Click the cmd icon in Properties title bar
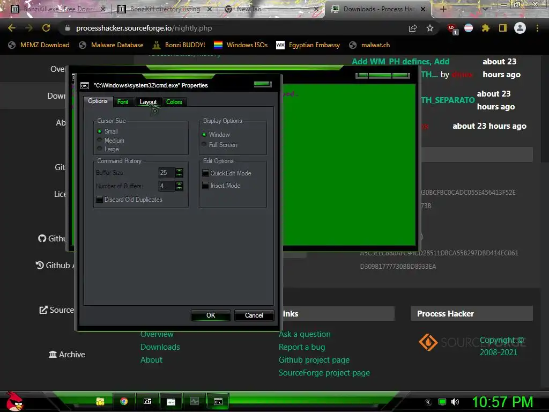549x412 pixels. [85, 85]
